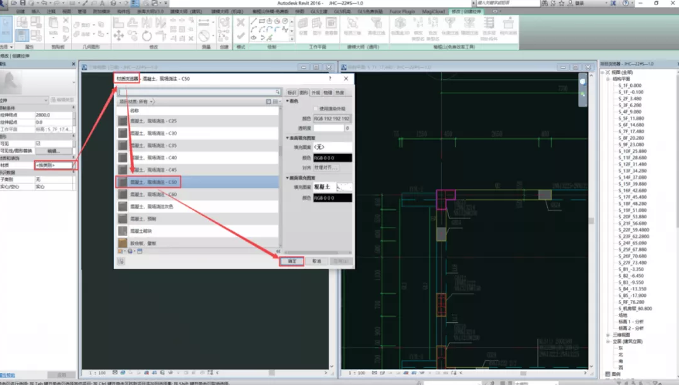
Task: Collapse the 着色 section
Action: click(x=287, y=101)
